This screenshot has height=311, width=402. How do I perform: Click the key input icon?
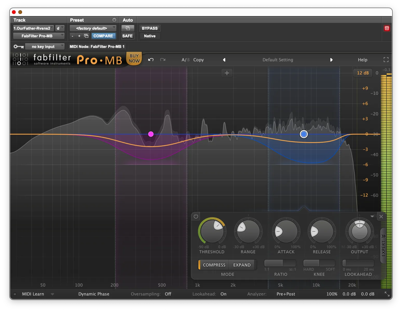18,46
